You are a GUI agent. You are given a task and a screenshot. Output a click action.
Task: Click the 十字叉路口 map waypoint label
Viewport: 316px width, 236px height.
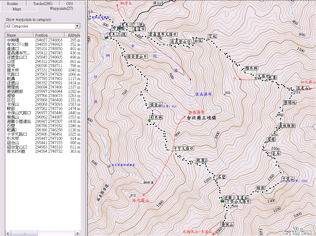coord(183,148)
